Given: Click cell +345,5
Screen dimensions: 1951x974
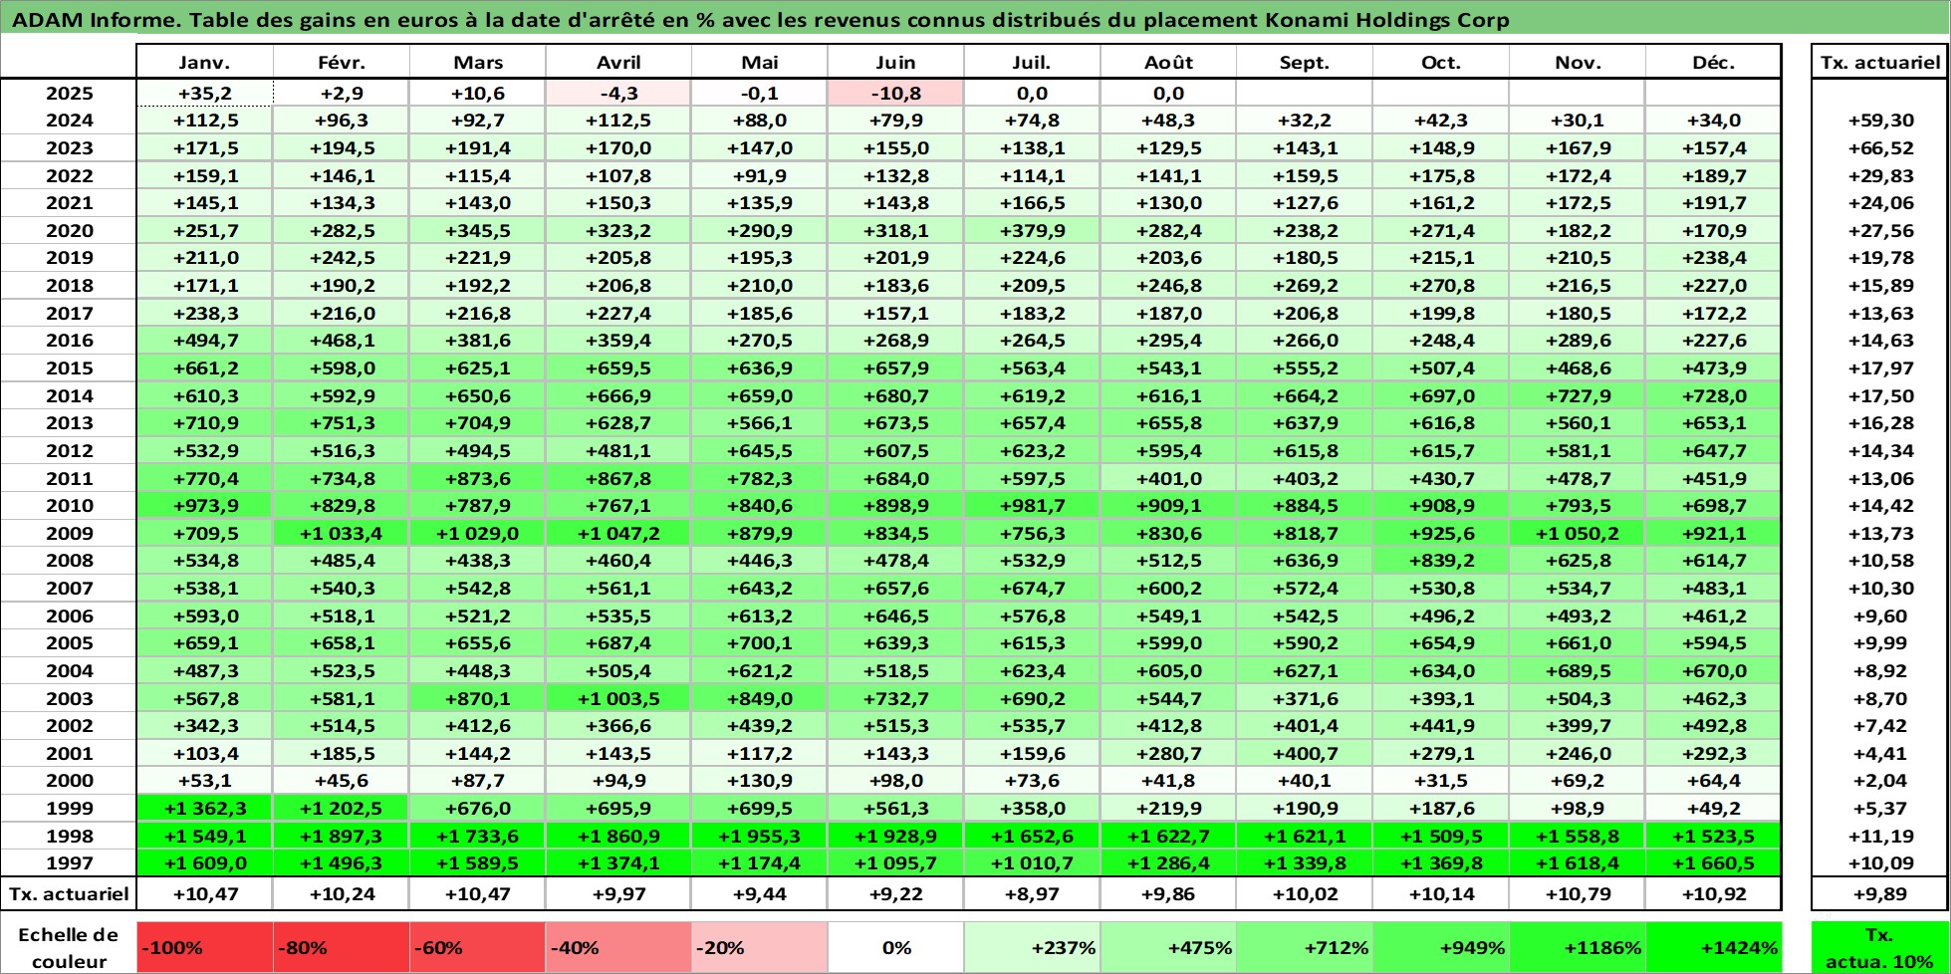Looking at the screenshot, I should (478, 231).
